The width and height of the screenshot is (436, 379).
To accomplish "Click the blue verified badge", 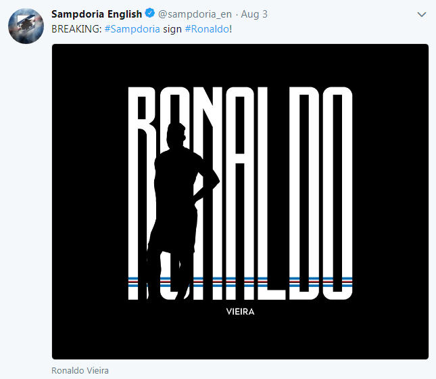I will pos(151,14).
